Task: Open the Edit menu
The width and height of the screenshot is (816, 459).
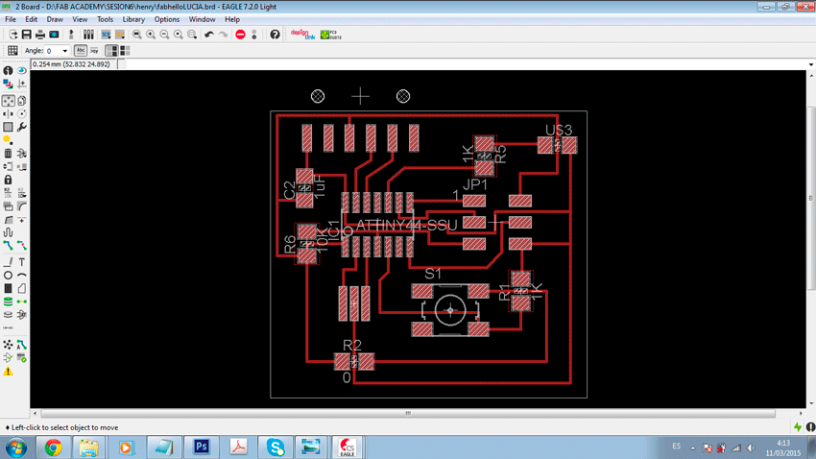Action: (x=32, y=19)
